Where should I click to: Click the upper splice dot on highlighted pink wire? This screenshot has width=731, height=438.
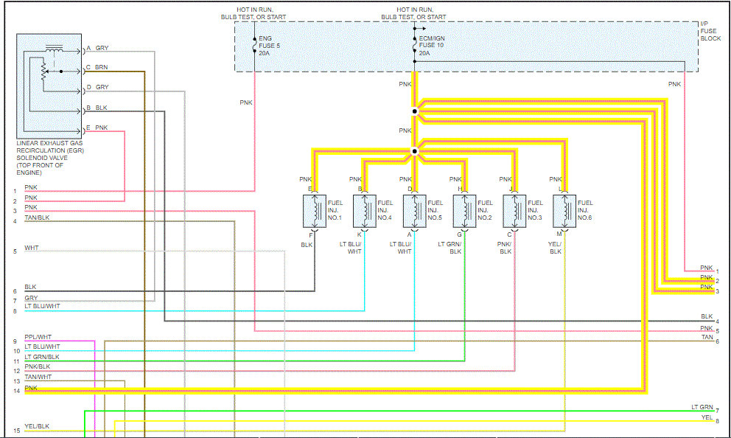414,111
